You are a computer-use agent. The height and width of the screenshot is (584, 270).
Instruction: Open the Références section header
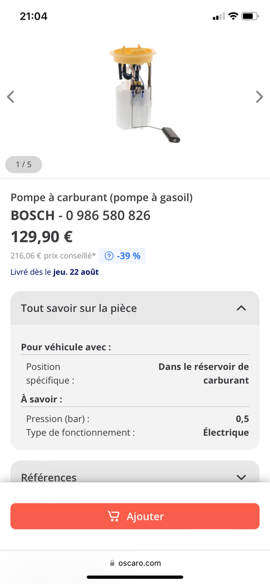click(x=135, y=472)
